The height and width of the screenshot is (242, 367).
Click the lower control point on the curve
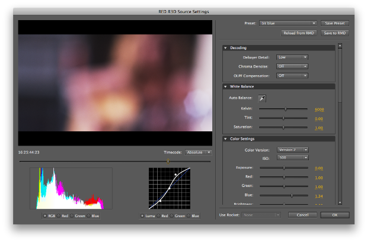160,201
